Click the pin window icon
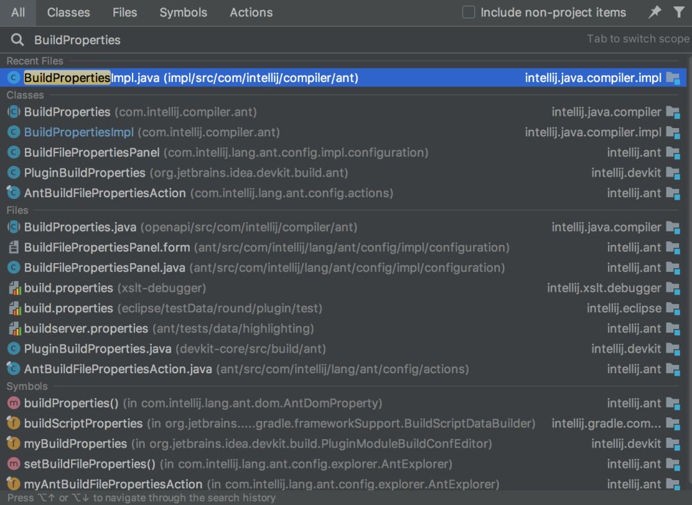Screen dimensions: 692x505 coord(655,12)
